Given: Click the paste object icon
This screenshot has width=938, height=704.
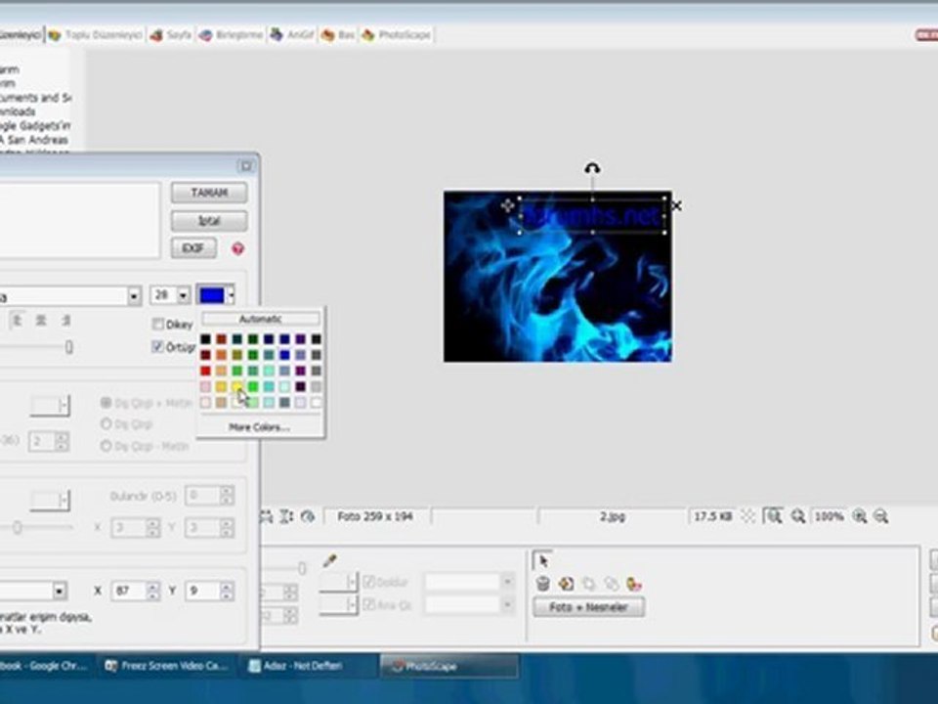Looking at the screenshot, I should click(x=612, y=584).
